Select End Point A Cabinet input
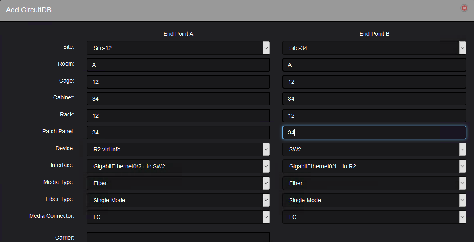Screen dimensions: 474x242 (178, 99)
